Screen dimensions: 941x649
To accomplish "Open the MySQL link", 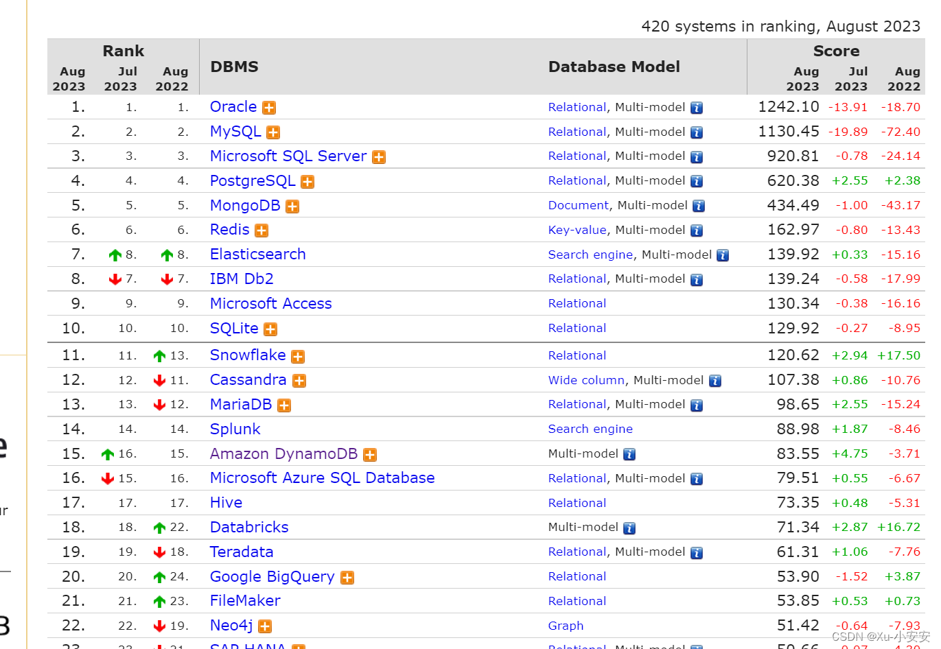I will pyautogui.click(x=235, y=132).
